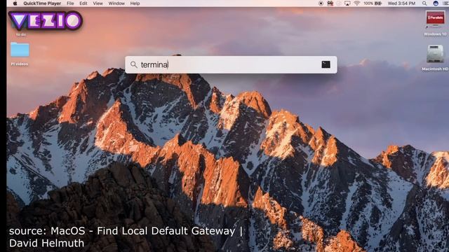449x252 pixels.
Task: Click the 100% battery indicator
Action: 373,3
